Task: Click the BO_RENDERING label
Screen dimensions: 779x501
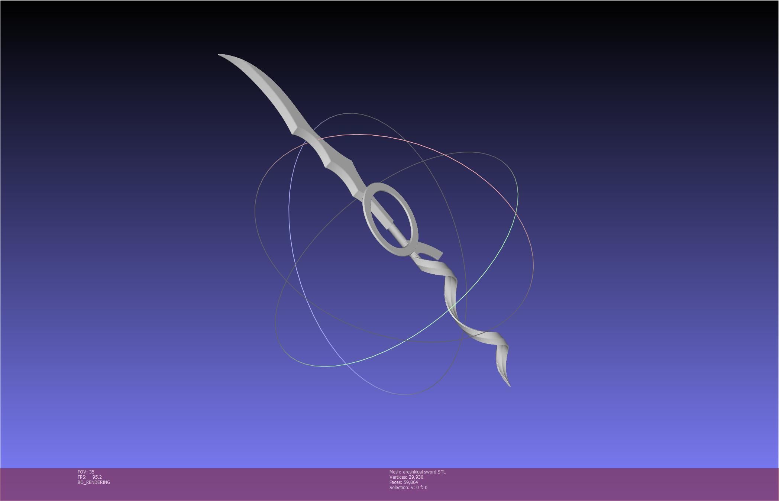Action: click(x=94, y=482)
